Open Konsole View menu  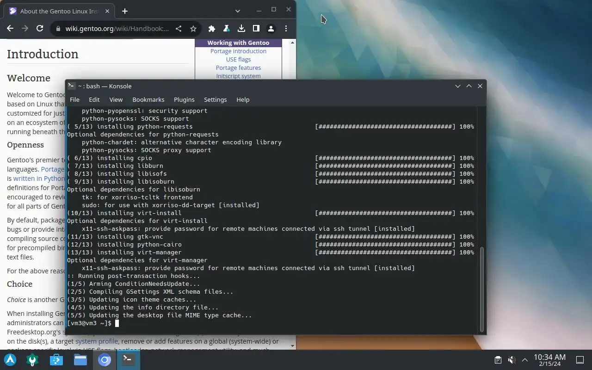point(116,99)
